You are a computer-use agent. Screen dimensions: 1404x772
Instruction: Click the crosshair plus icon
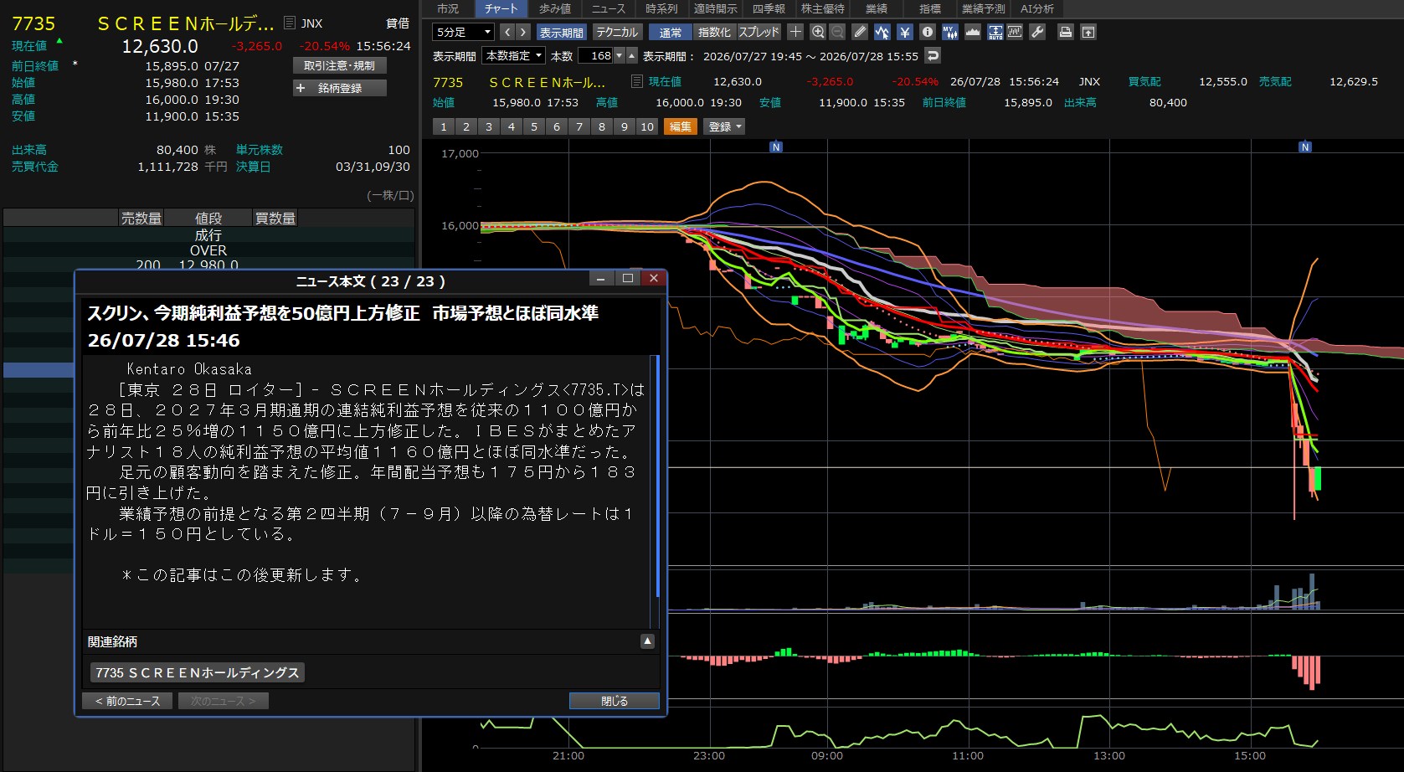tap(795, 32)
